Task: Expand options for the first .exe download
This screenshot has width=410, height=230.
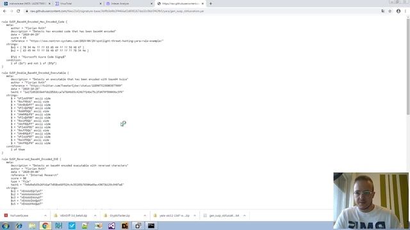Action: (x=45, y=216)
